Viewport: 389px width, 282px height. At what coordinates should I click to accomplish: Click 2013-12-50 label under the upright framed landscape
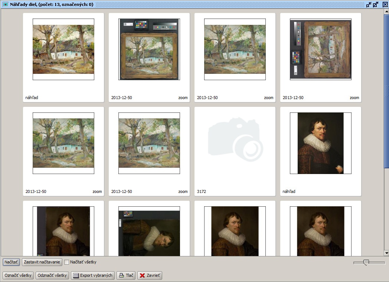coord(122,98)
